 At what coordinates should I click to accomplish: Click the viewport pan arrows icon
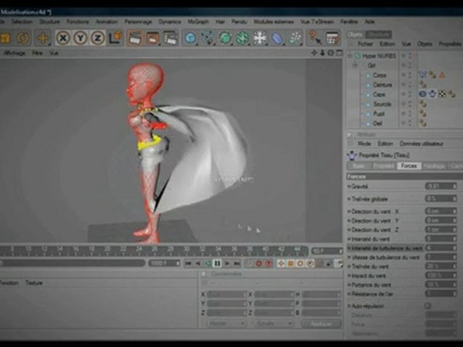tap(314, 53)
